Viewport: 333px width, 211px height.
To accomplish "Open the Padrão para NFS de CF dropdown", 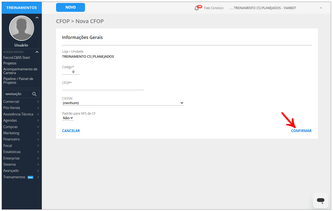I will click(68, 118).
